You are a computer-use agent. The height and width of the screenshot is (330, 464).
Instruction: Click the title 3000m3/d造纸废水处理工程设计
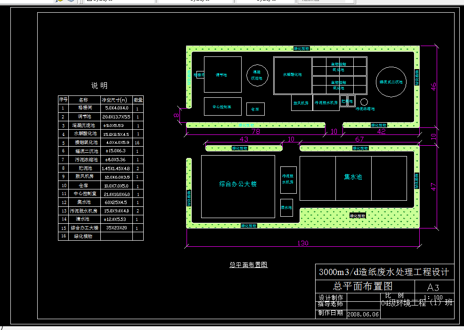(384, 271)
